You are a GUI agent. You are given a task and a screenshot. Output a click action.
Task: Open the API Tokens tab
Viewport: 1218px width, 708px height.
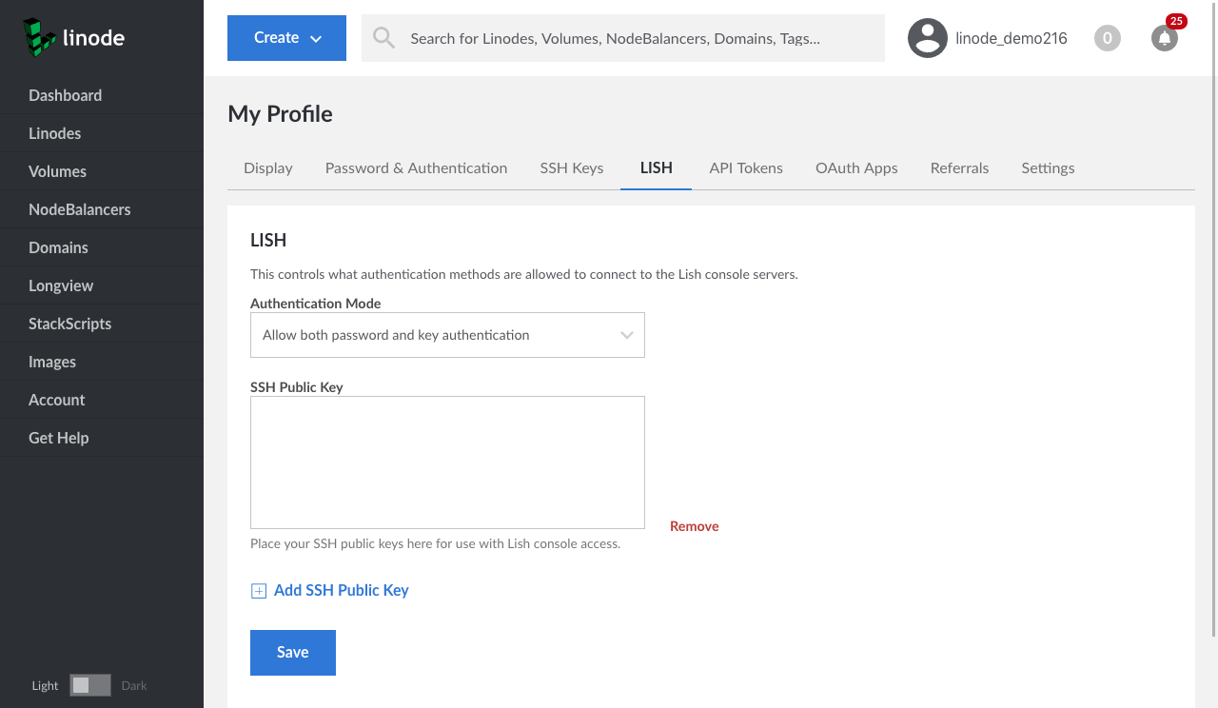[745, 167]
